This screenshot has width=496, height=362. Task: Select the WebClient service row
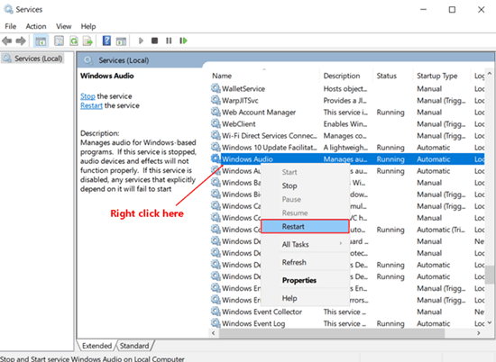pyautogui.click(x=347, y=124)
